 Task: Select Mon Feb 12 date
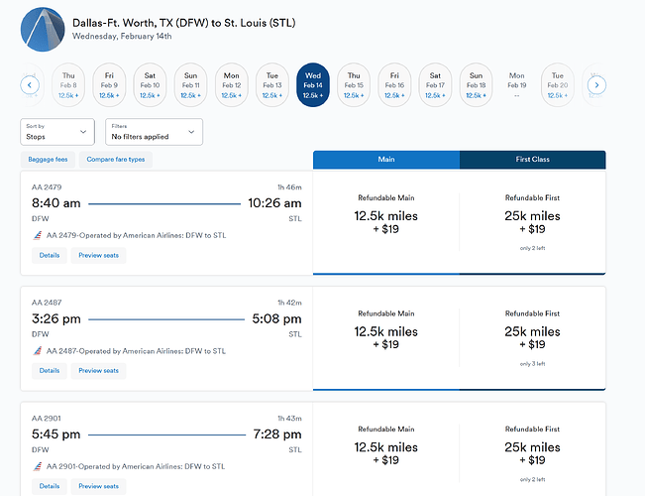[x=231, y=85]
